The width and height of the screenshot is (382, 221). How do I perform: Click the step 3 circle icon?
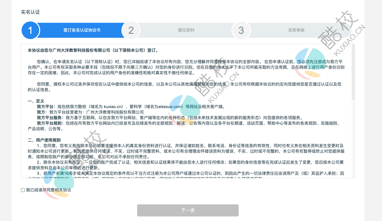(241, 30)
